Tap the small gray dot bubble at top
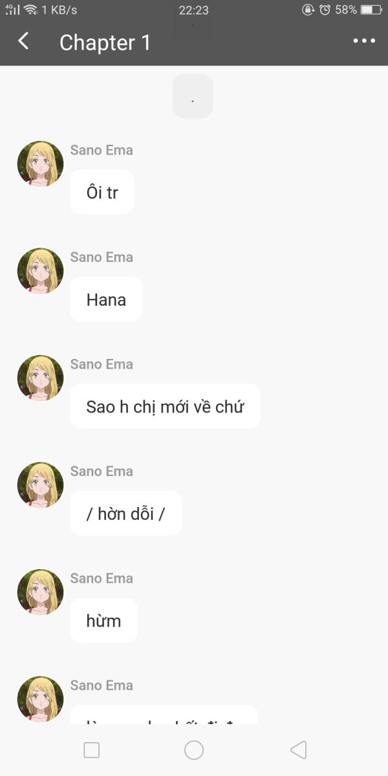Screen dimensions: 388x776 point(193,96)
